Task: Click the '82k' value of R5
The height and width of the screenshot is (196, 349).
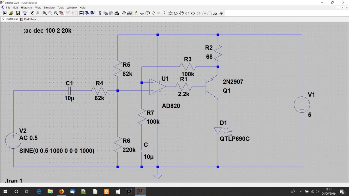Action: tap(127, 74)
